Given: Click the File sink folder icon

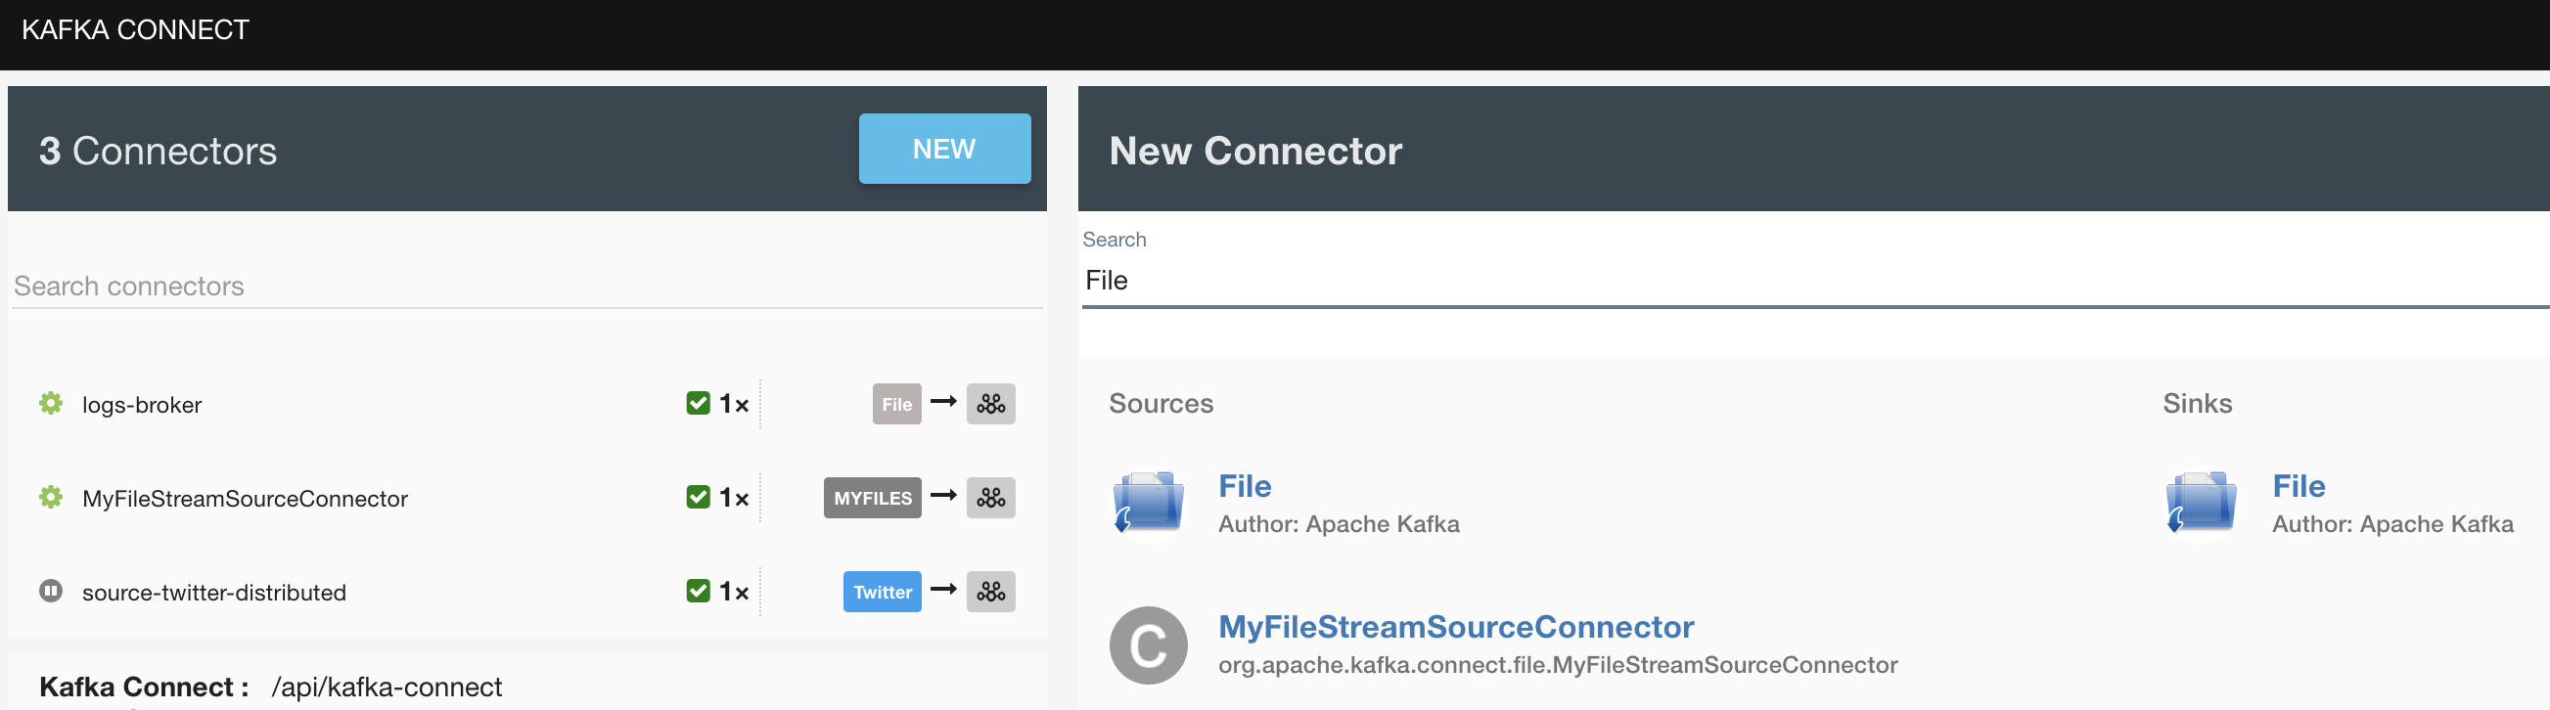Looking at the screenshot, I should 2200,504.
